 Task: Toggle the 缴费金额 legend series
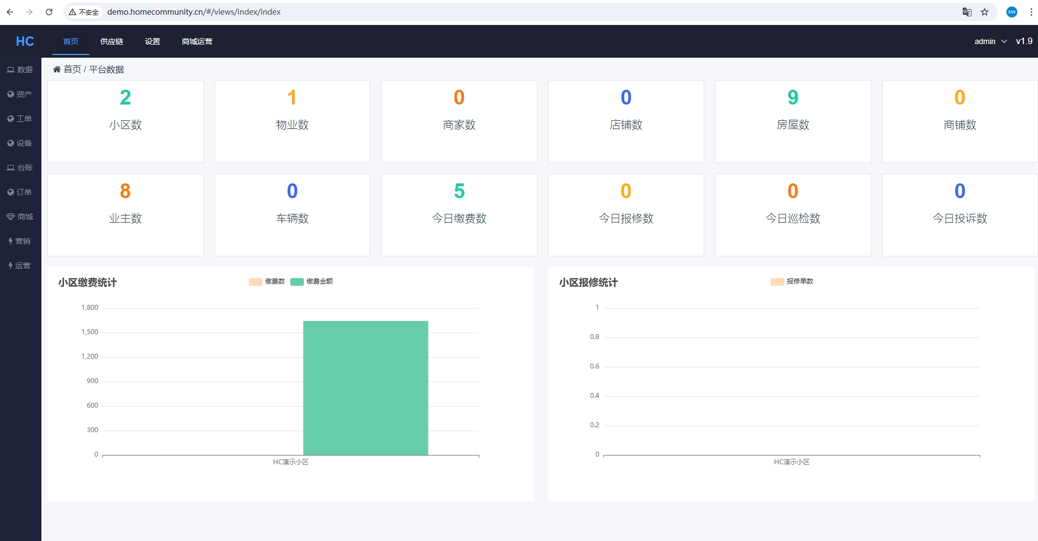[312, 281]
